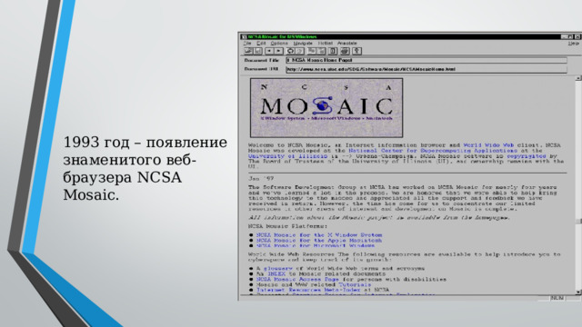Follow the World Wide Web link
The width and height of the screenshot is (582, 327).
point(488,145)
